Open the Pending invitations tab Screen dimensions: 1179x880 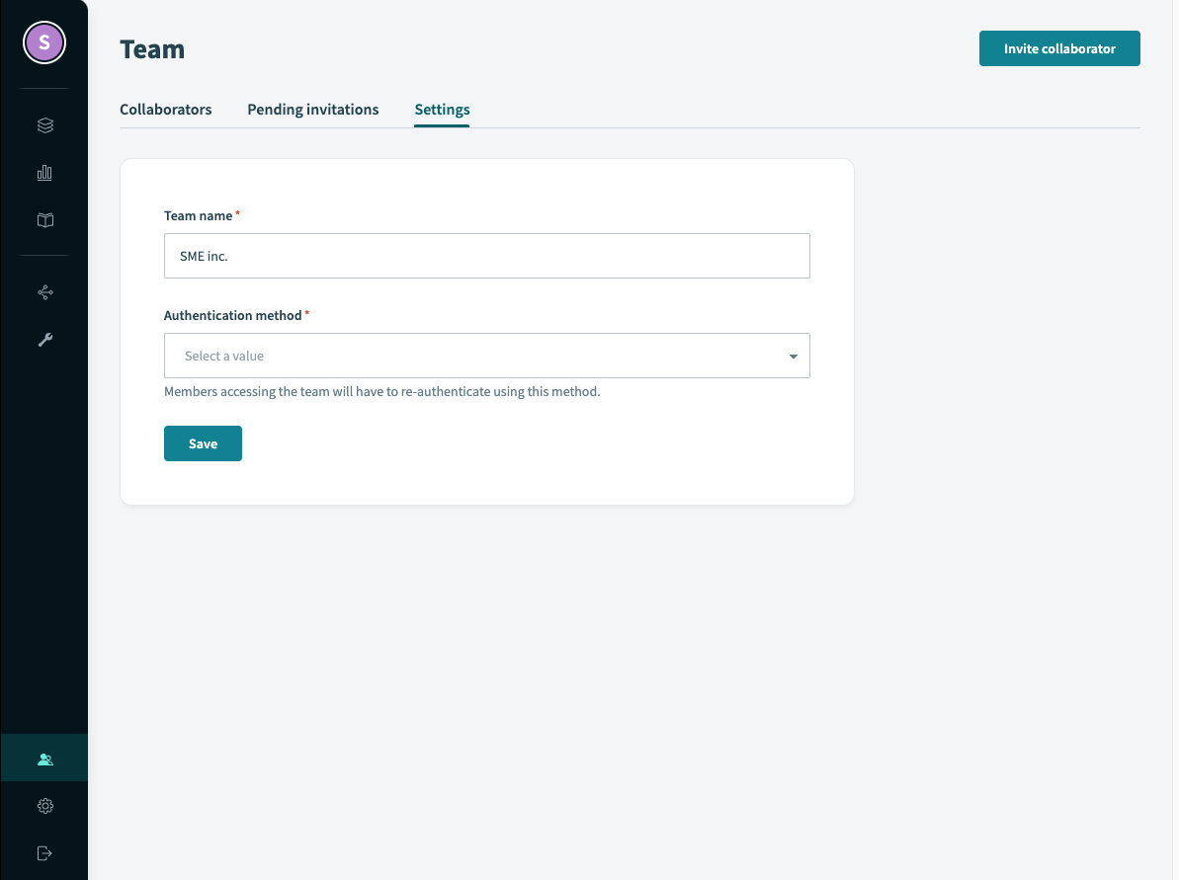(312, 109)
